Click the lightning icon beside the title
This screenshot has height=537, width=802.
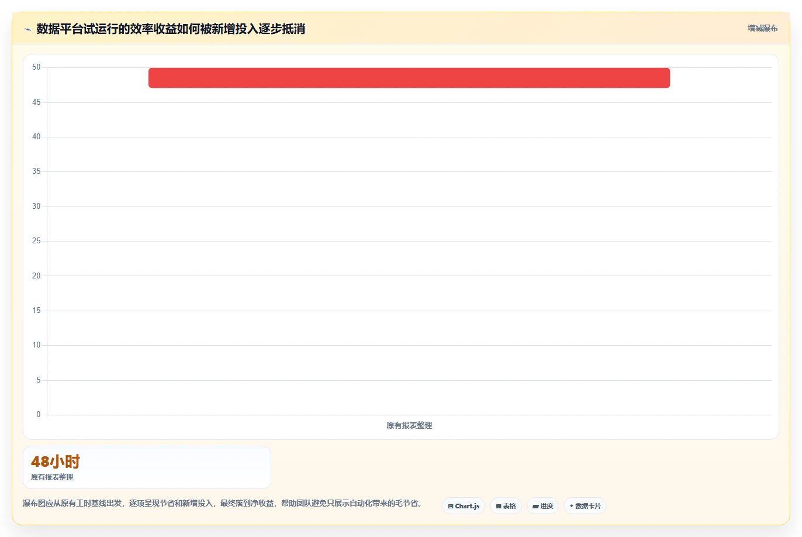27,29
